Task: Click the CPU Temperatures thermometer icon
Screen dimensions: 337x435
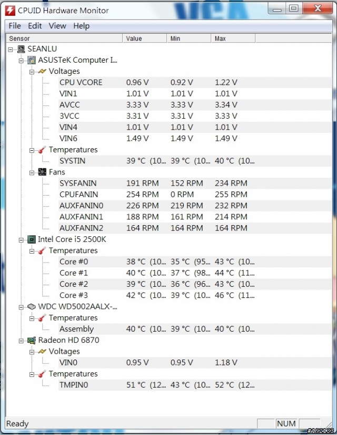Action: pyautogui.click(x=42, y=250)
